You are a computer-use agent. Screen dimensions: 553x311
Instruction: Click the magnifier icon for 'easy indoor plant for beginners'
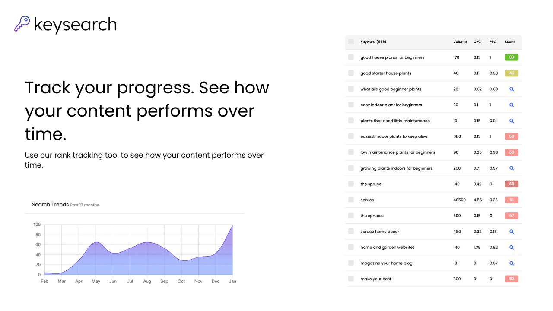pyautogui.click(x=512, y=105)
